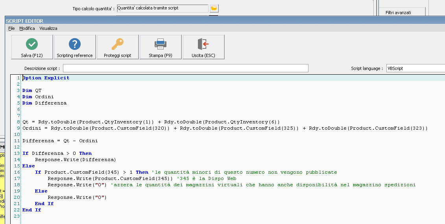Click the 'Else' keyword on line 15
Viewport: 445px width, 224px height.
tap(29, 166)
